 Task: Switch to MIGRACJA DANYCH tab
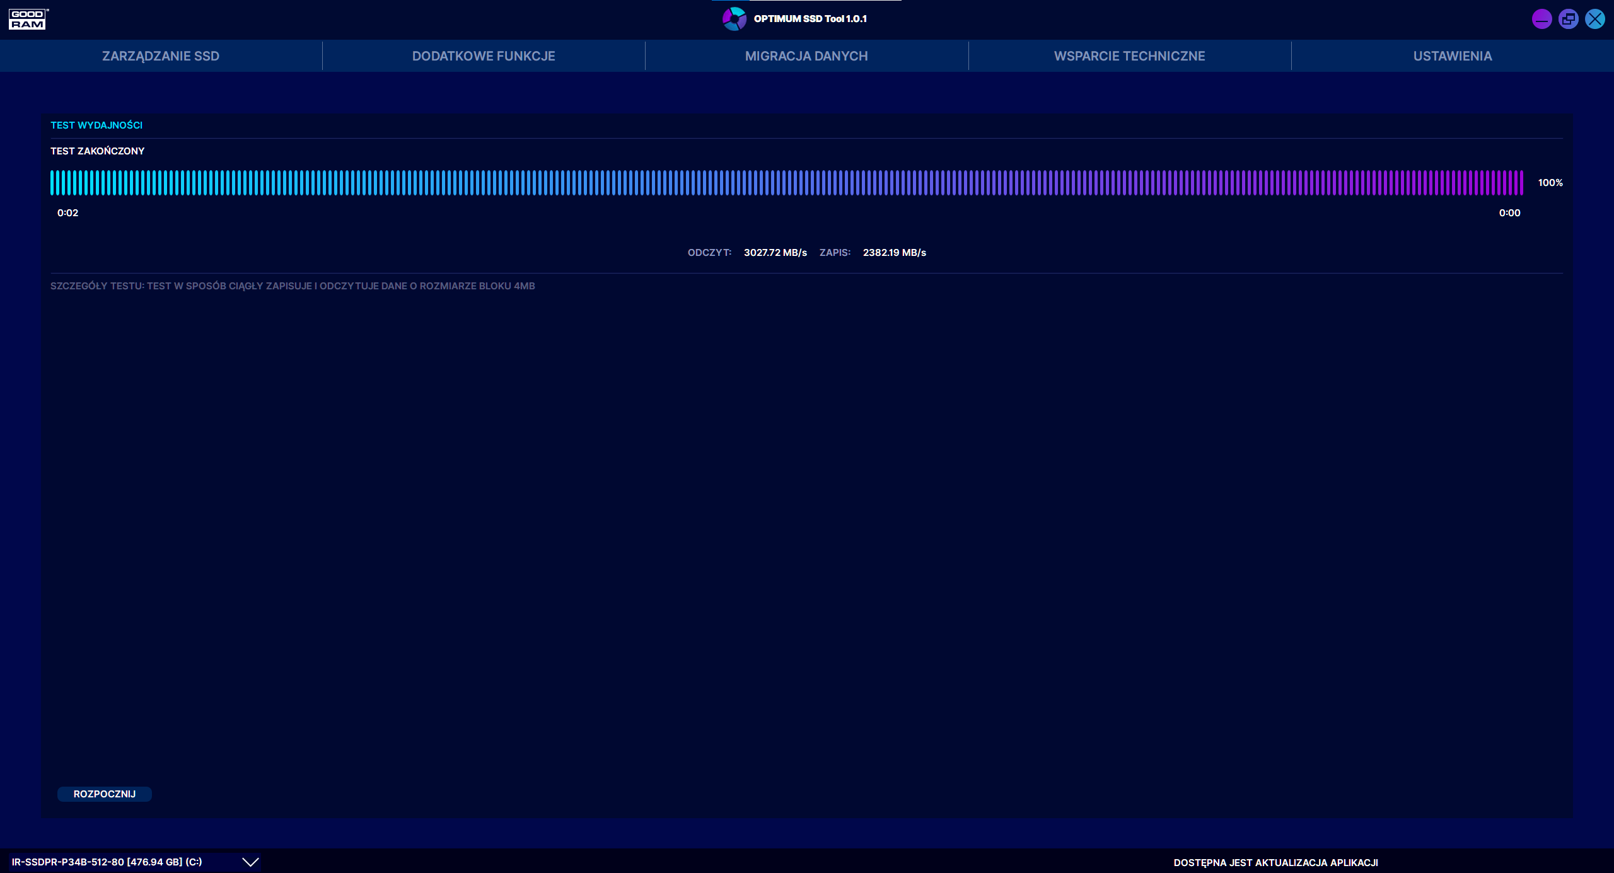tap(806, 56)
